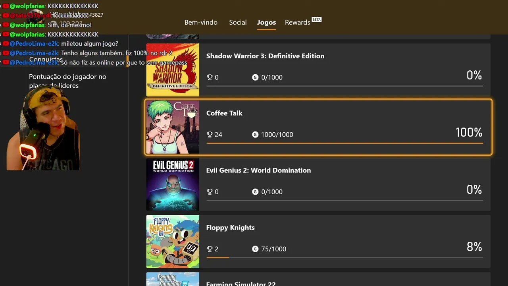The width and height of the screenshot is (508, 286).
Task: Click Coffee Talk full progress bar
Action: [x=344, y=143]
